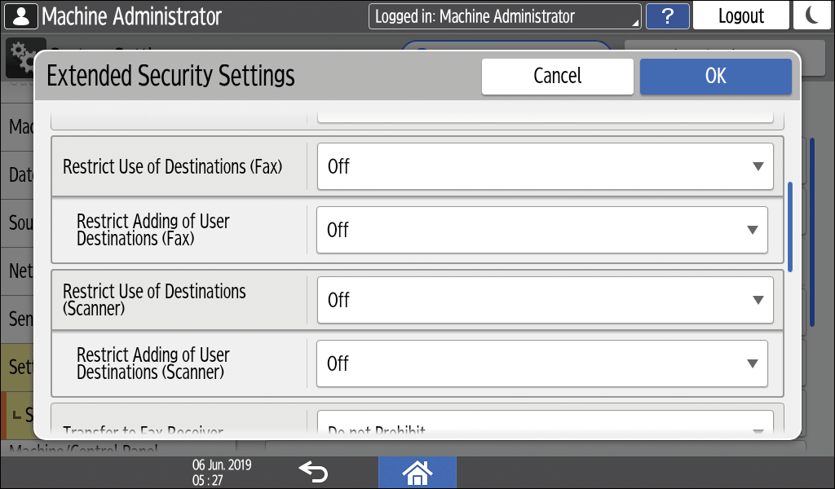Open Restrict Use of Destinations (Scanner) dropdown
Screen dimensions: 835x489
[x=545, y=301]
